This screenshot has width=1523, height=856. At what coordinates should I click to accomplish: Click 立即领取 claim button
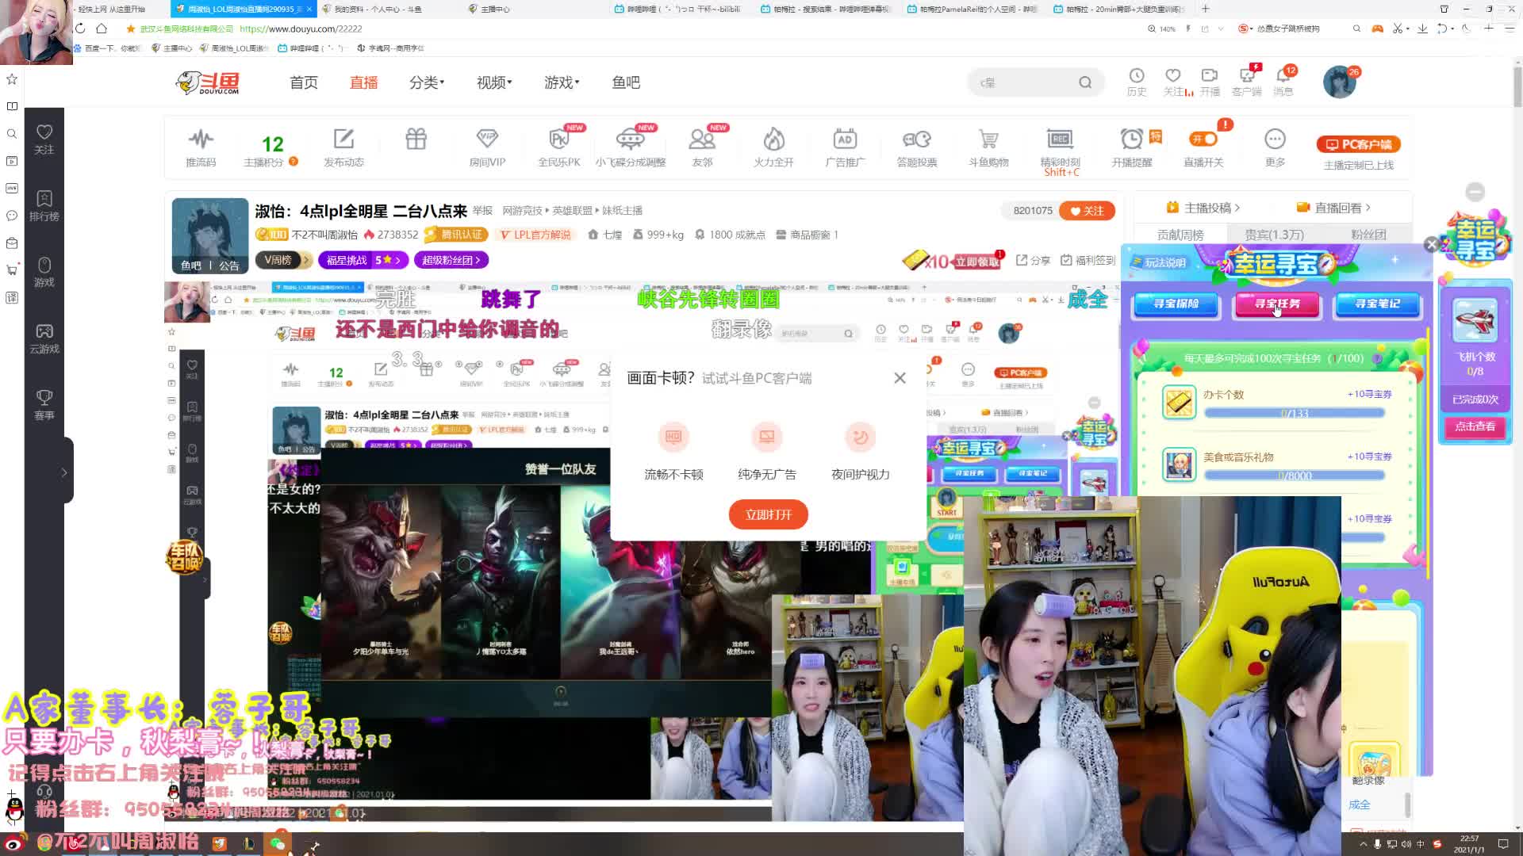976,261
